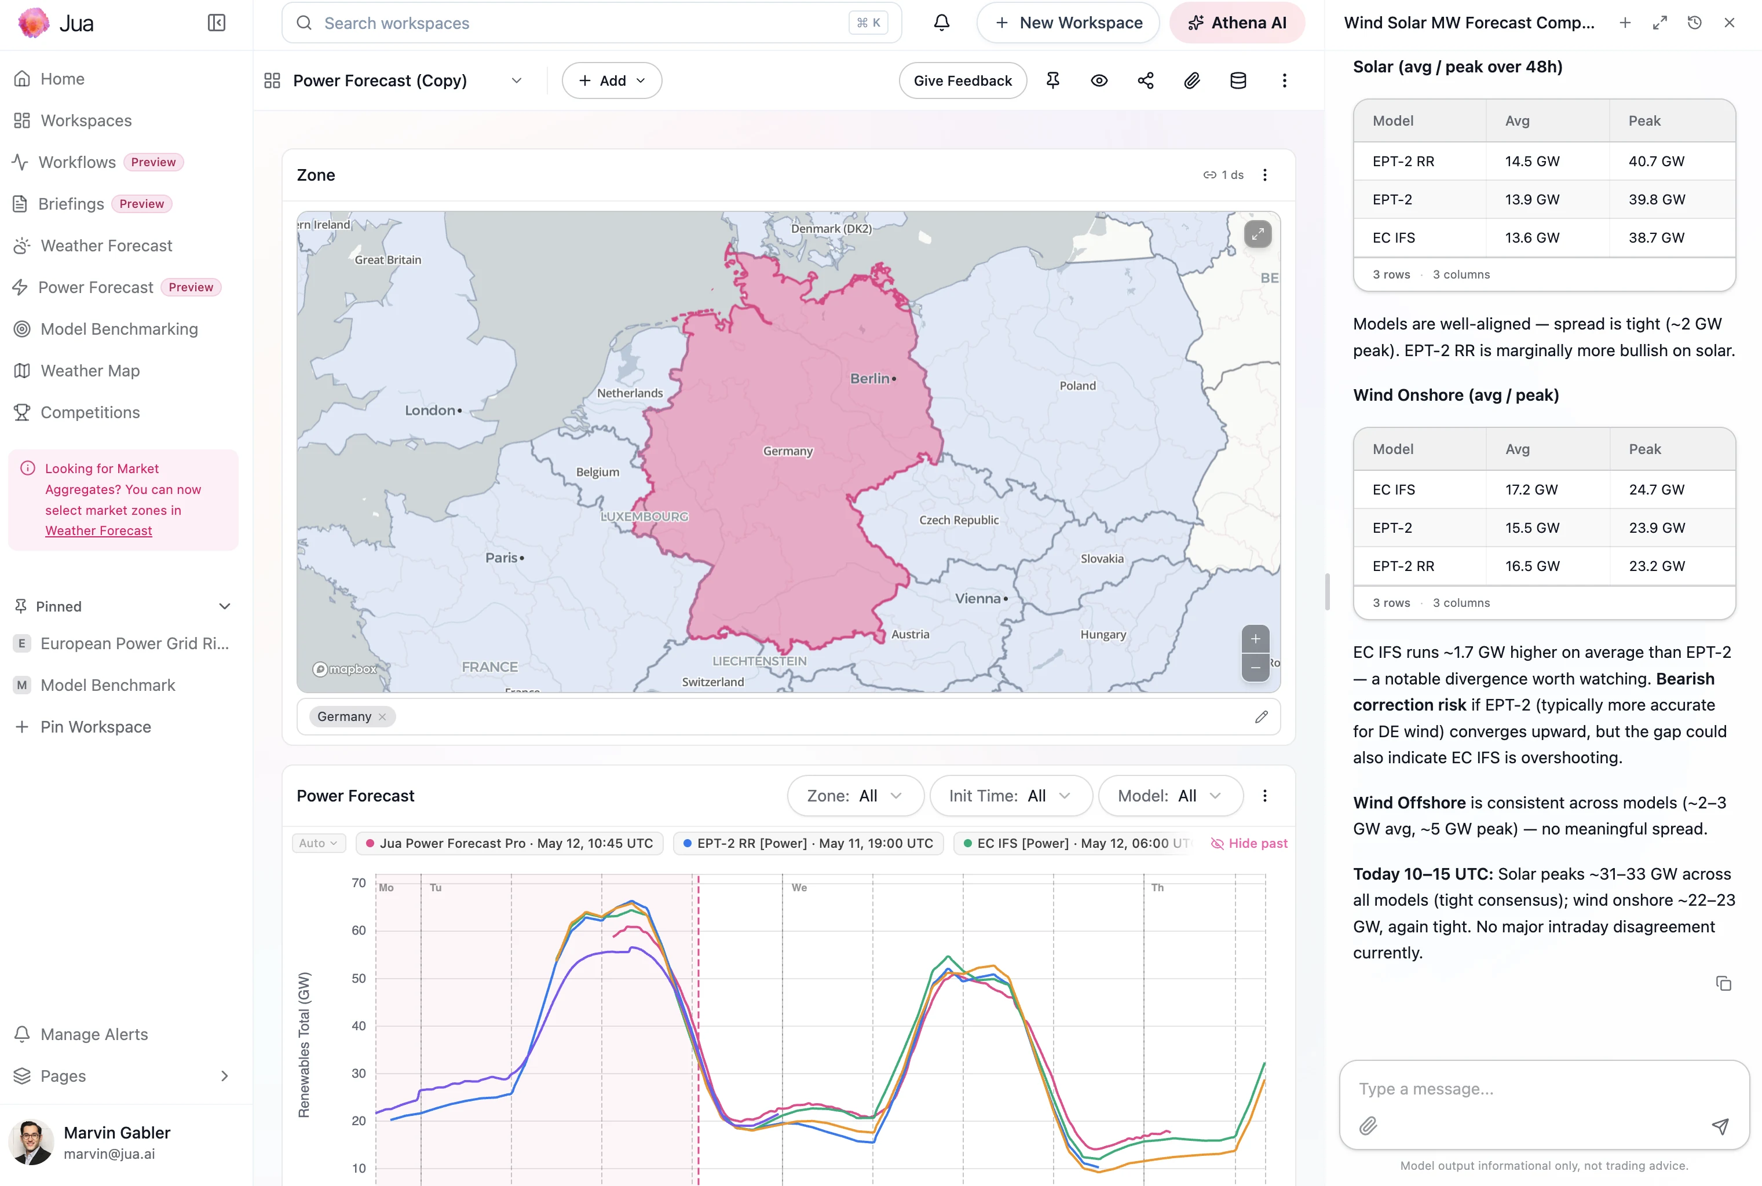Open Athena chat history
The image size is (1762, 1186).
pyautogui.click(x=1694, y=23)
